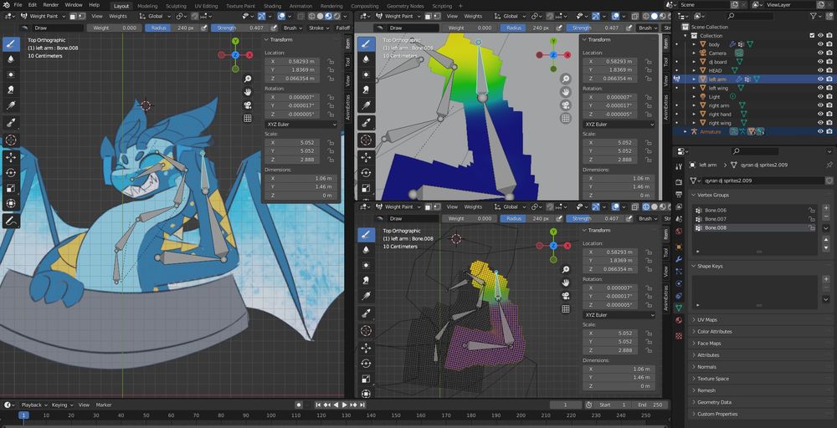The width and height of the screenshot is (837, 428).
Task: Open the File menu
Action: (x=18, y=5)
